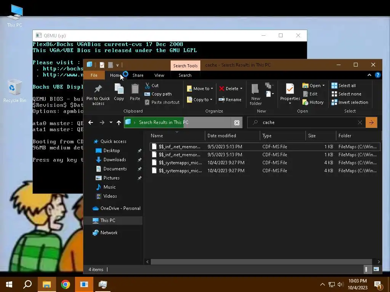Open the Delete dropdown arrow
390x292 pixels.
click(x=241, y=89)
